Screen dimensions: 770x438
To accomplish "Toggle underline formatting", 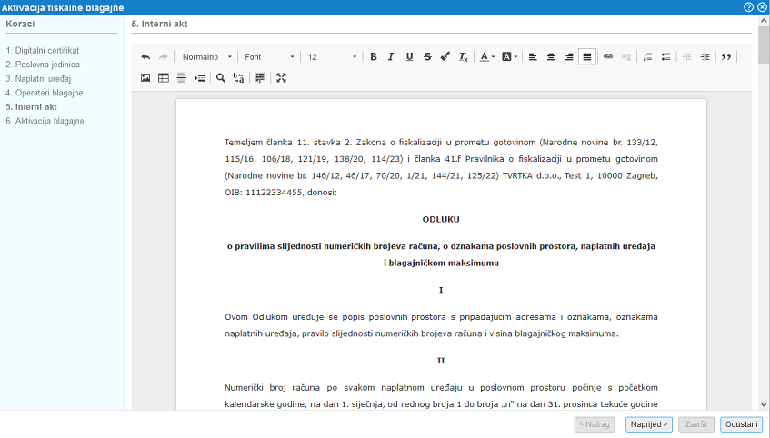I will pyautogui.click(x=409, y=57).
